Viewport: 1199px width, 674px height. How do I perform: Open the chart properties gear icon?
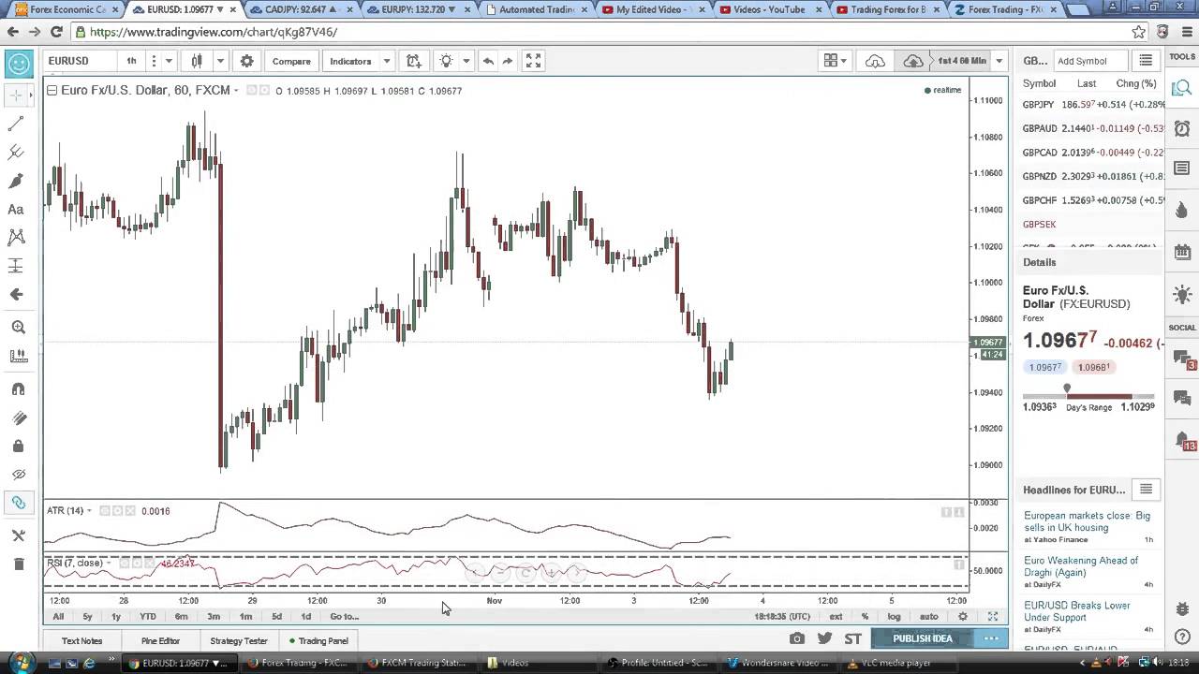[x=246, y=61]
